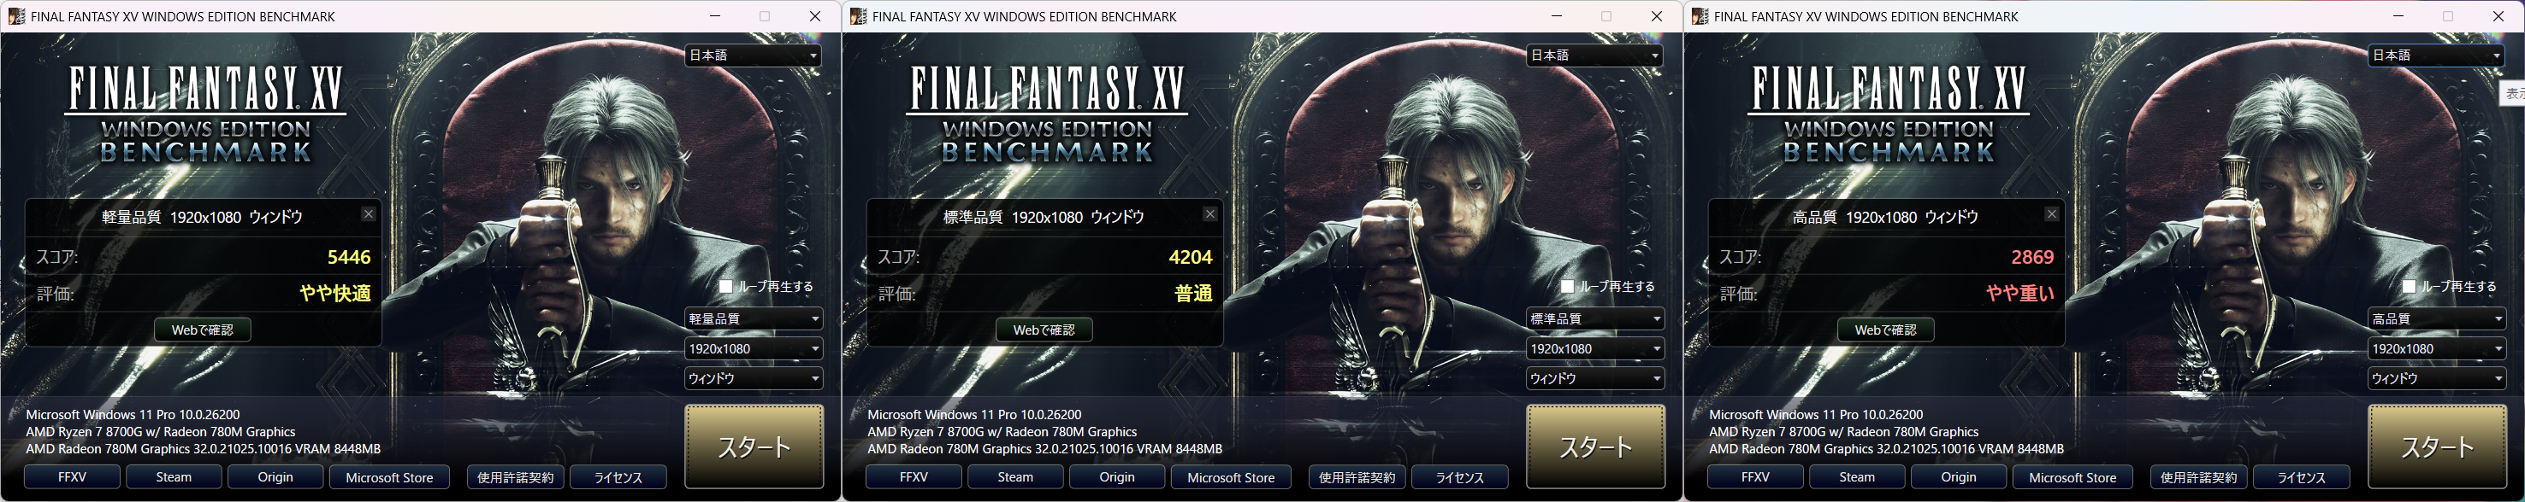Click the Microsoft Store button in first window

389,477
